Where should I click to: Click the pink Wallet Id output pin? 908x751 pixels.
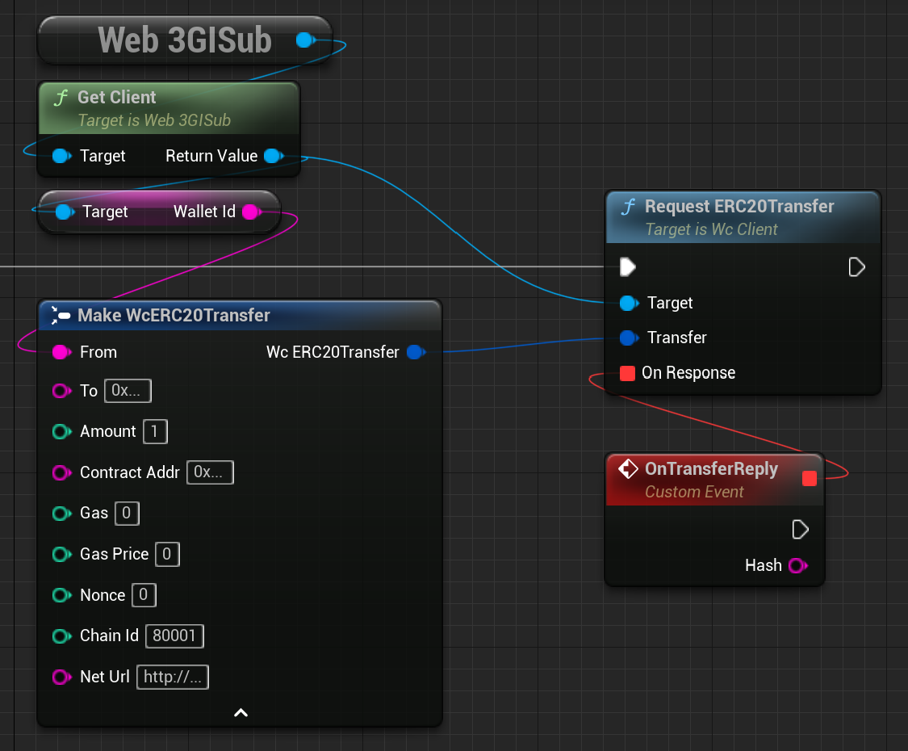(250, 212)
